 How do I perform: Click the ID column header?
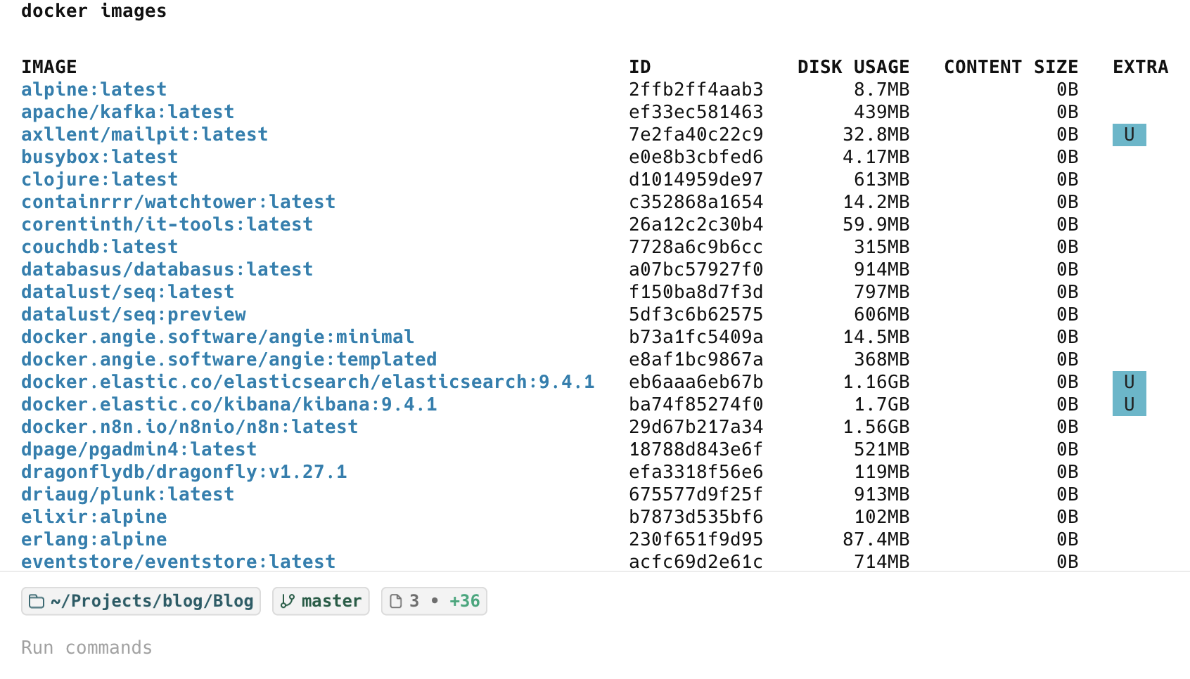pos(640,67)
